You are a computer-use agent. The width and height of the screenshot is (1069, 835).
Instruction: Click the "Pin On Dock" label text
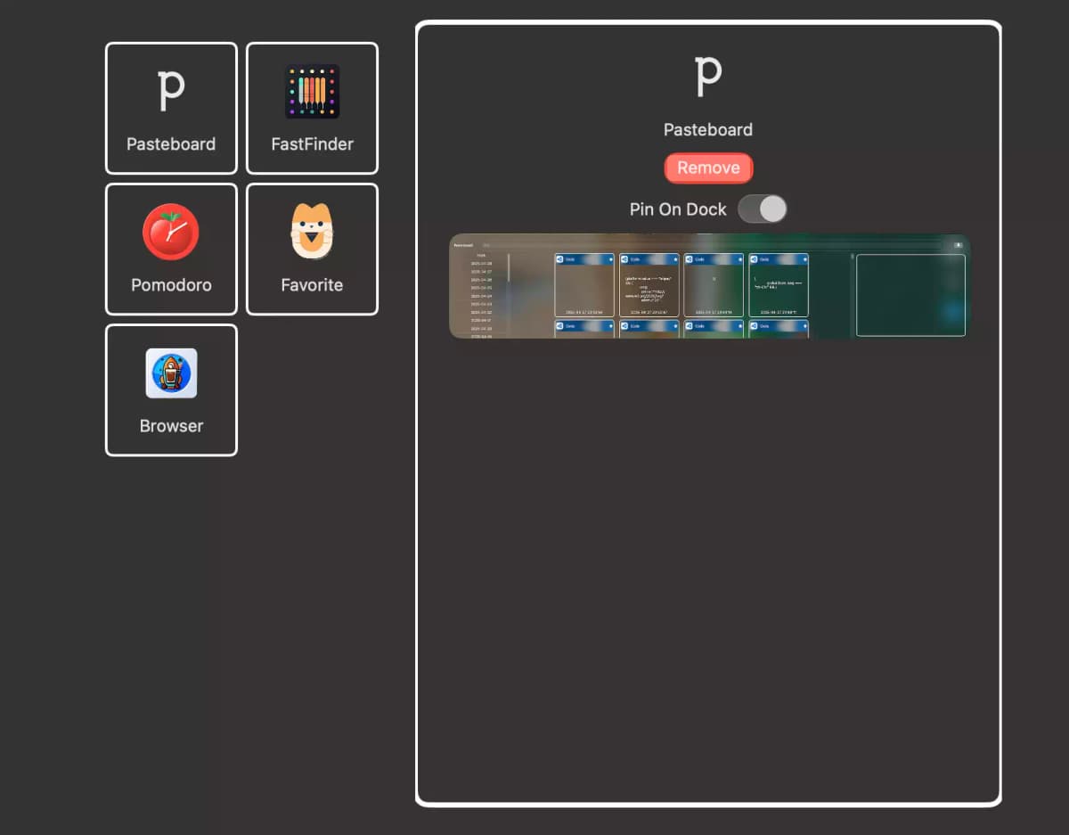tap(678, 209)
